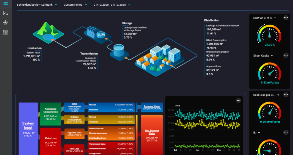Change the SI per Capita indicator dropdown
Viewport: 293px width, 155px height.
(263, 56)
